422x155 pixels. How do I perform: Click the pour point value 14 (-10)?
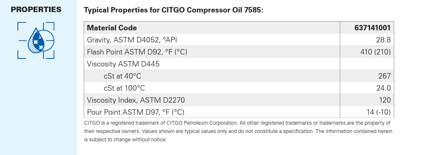[378, 112]
